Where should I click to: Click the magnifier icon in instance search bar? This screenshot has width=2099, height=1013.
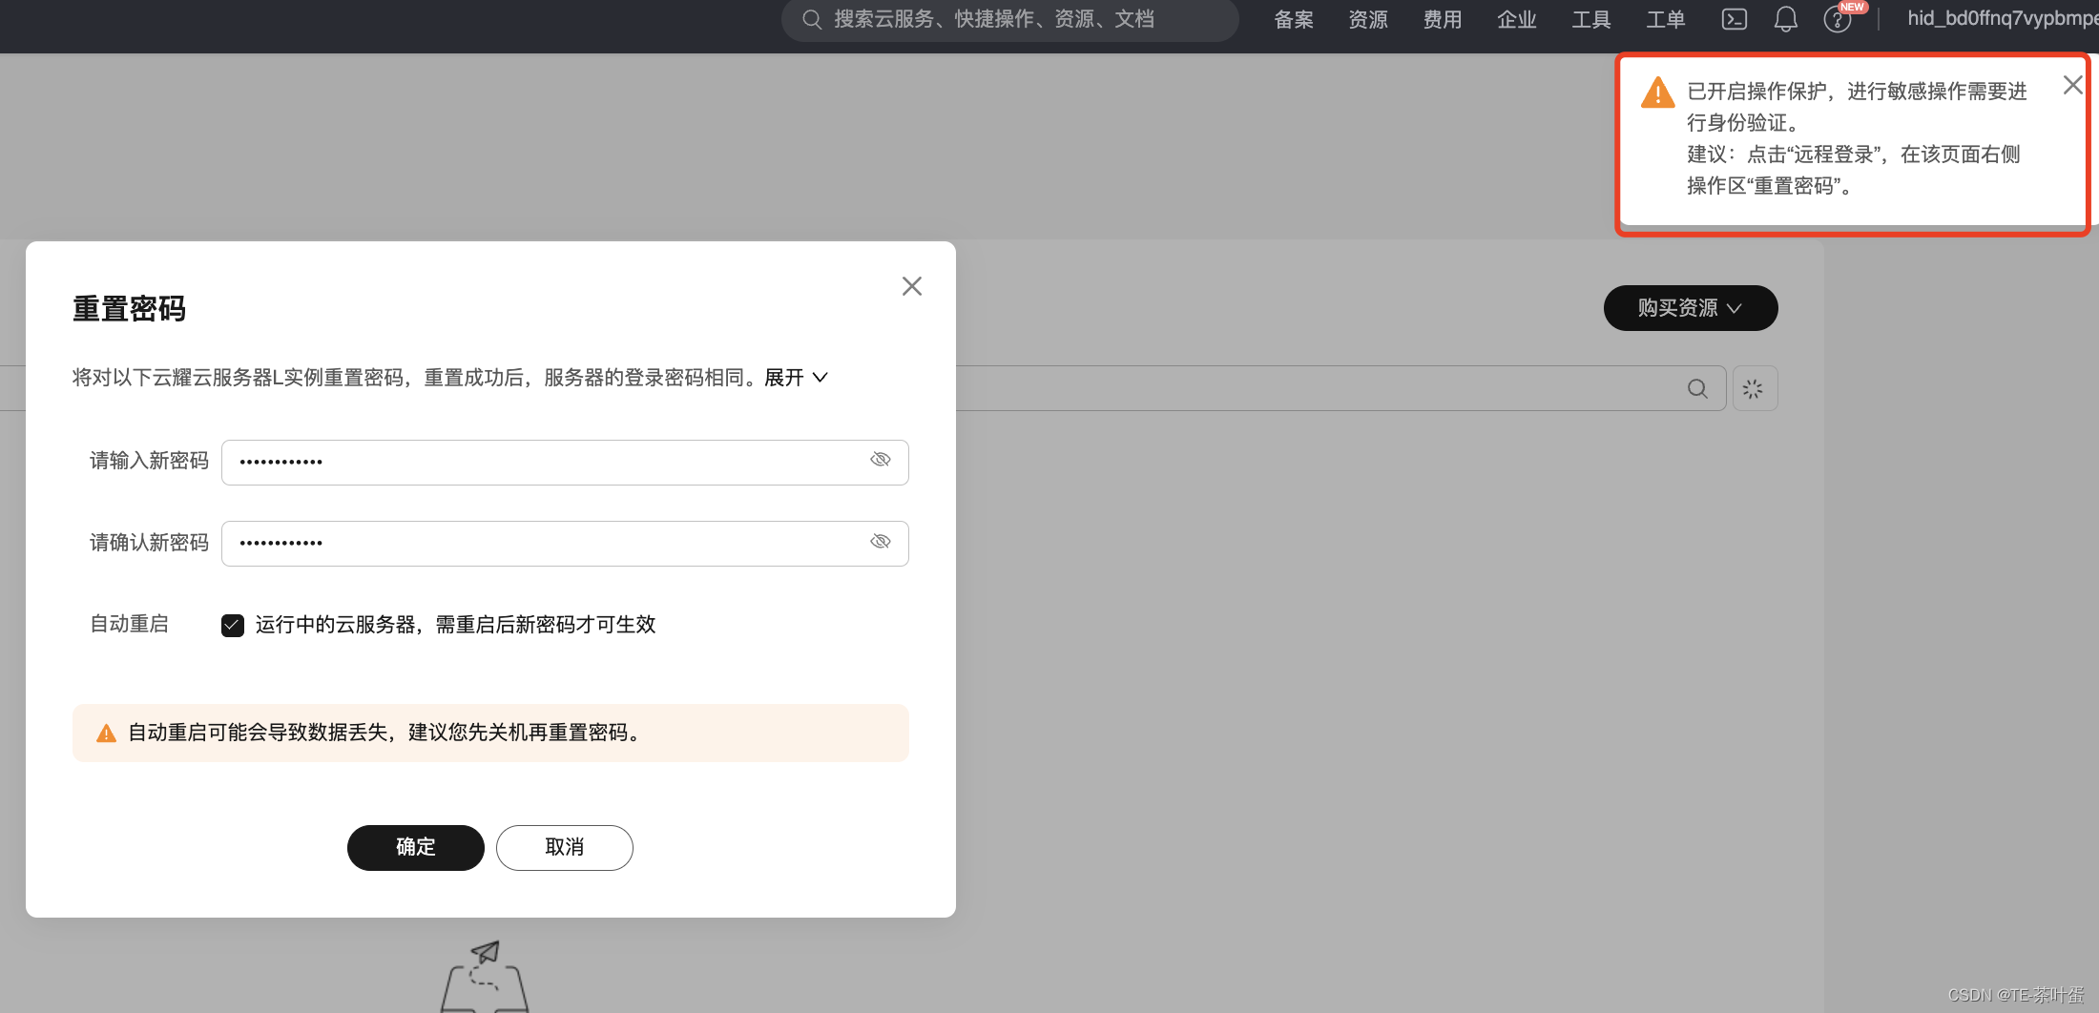(1697, 388)
